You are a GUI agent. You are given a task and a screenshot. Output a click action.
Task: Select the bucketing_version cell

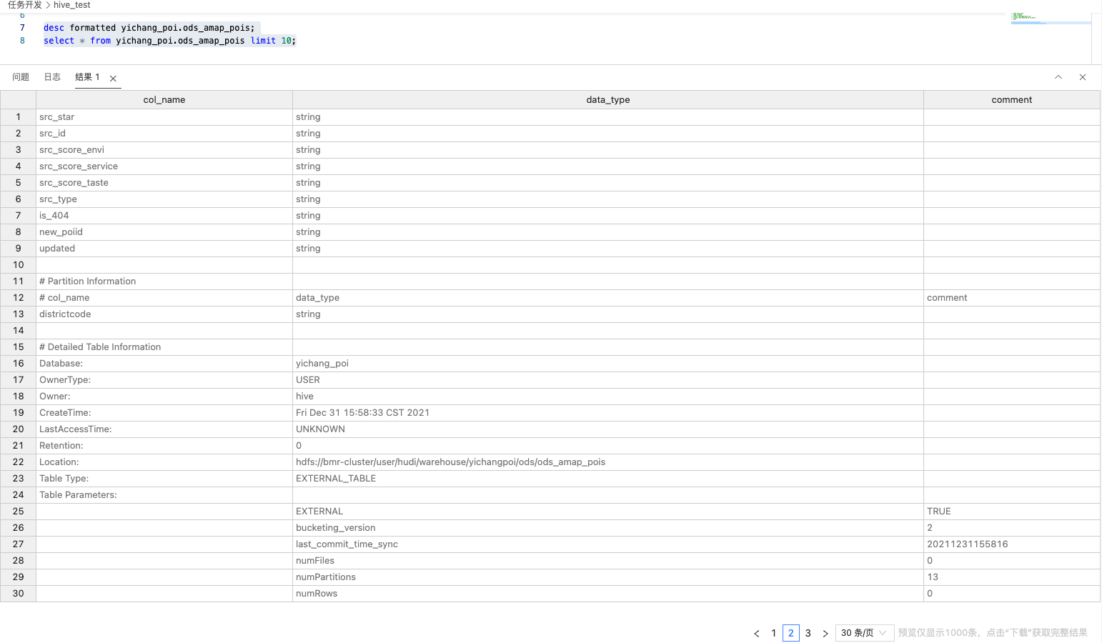click(608, 528)
